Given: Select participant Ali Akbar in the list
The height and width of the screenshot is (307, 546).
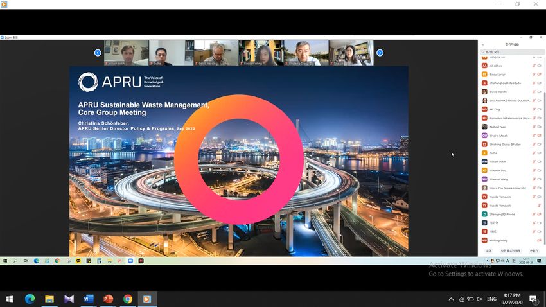Looking at the screenshot, I should pos(511,66).
